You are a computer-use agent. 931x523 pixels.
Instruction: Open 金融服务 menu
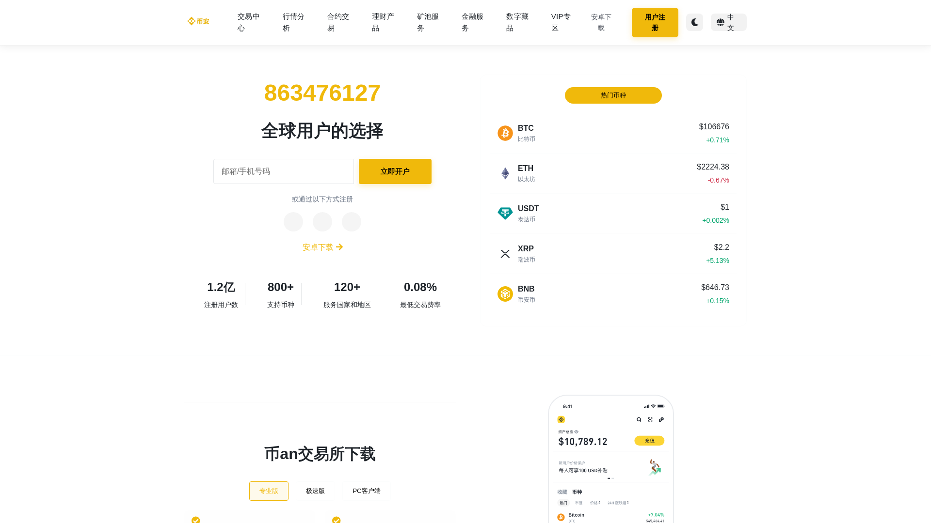[x=473, y=22]
